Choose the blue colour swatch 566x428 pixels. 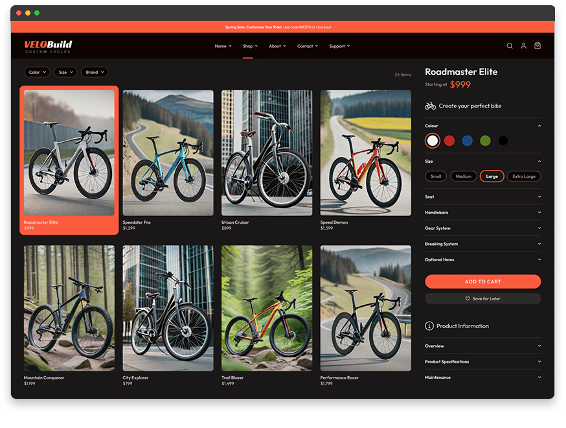coord(468,141)
